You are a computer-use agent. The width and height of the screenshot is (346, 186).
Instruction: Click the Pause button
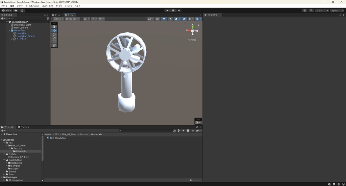tap(173, 10)
